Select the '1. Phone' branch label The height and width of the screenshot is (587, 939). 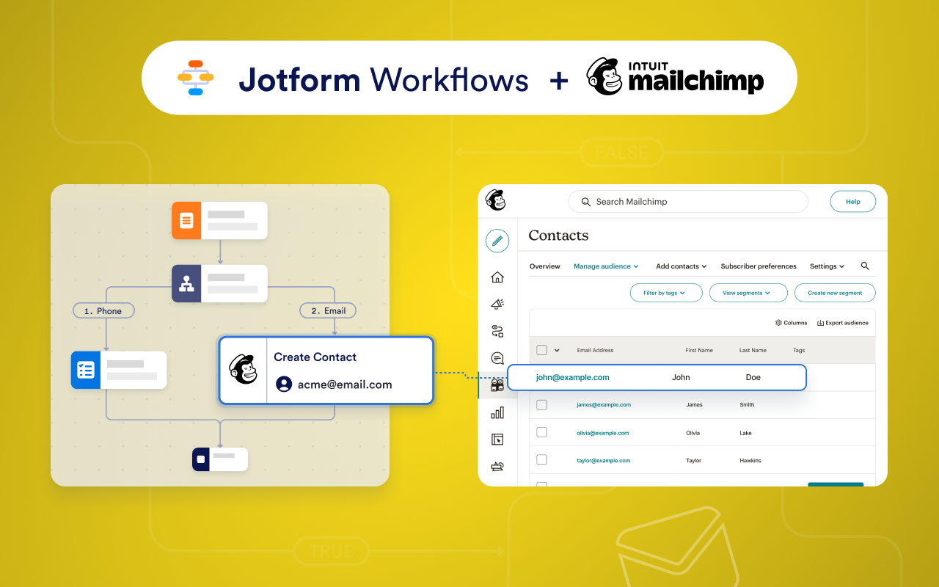pyautogui.click(x=103, y=311)
